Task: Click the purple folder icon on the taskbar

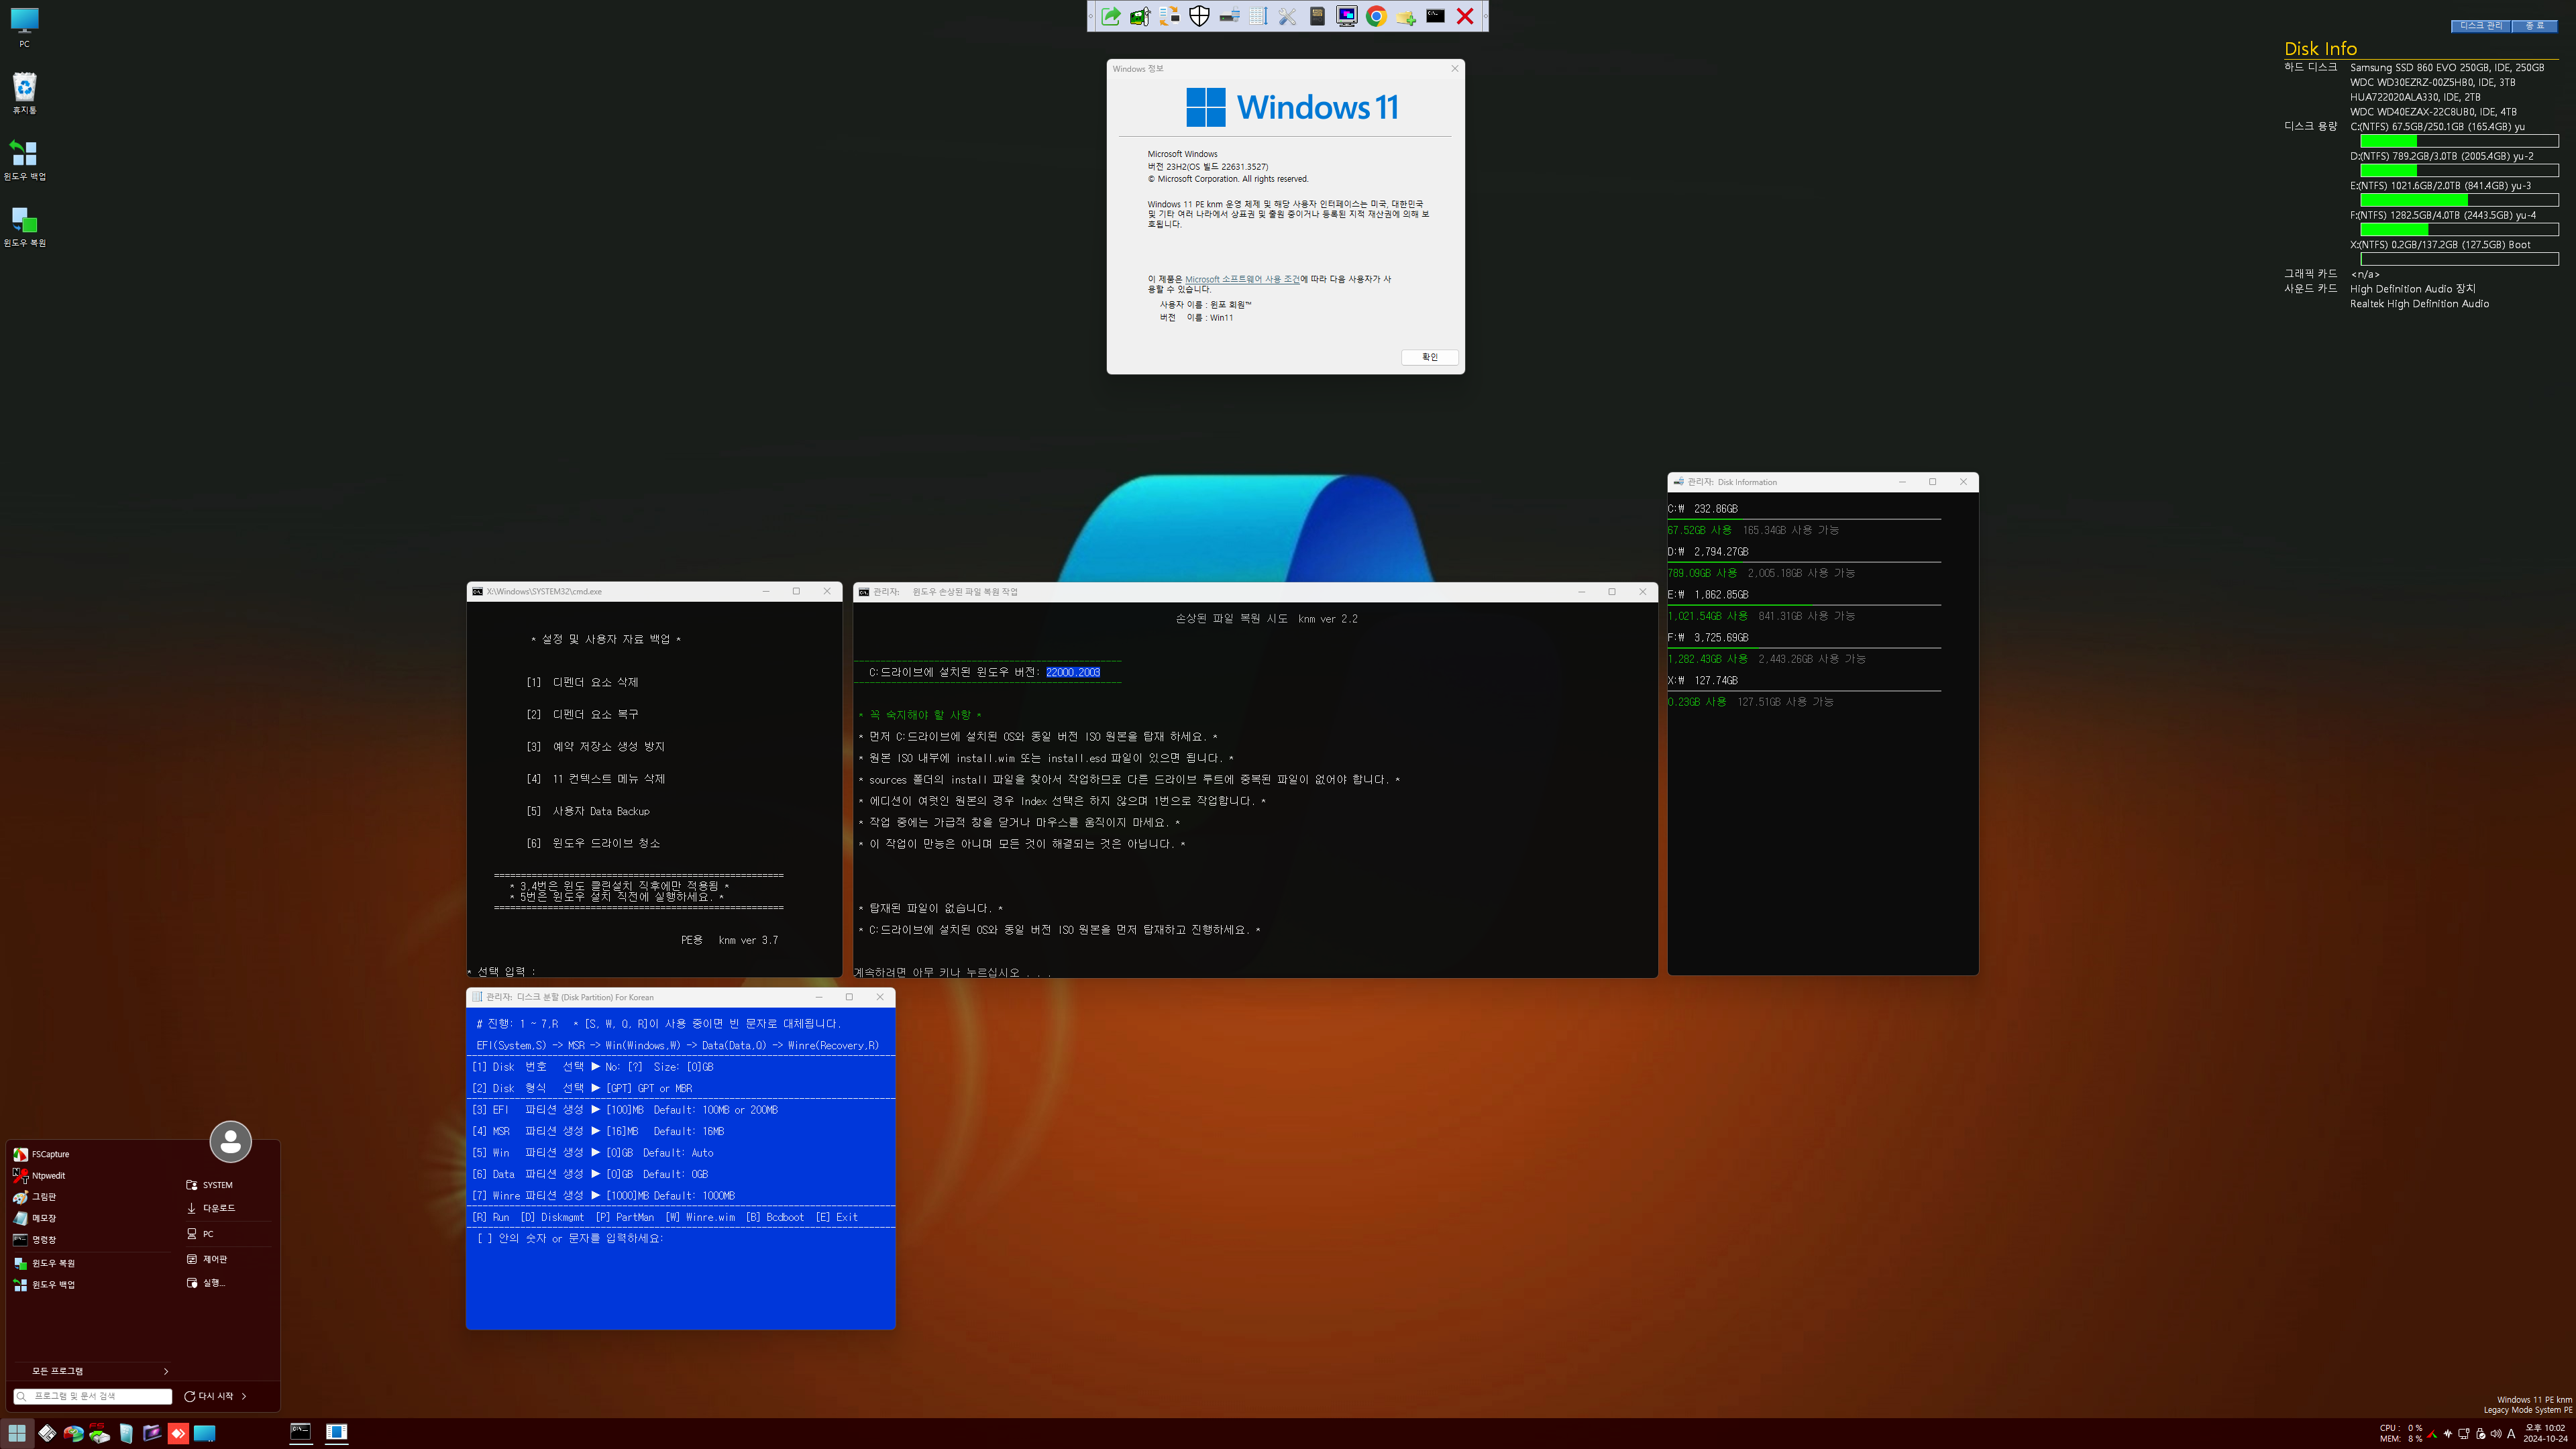Action: (152, 1433)
